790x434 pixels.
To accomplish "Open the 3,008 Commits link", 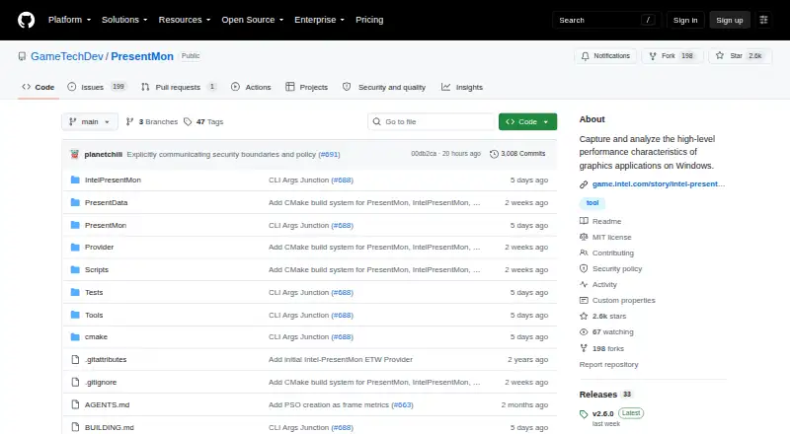I will (517, 154).
